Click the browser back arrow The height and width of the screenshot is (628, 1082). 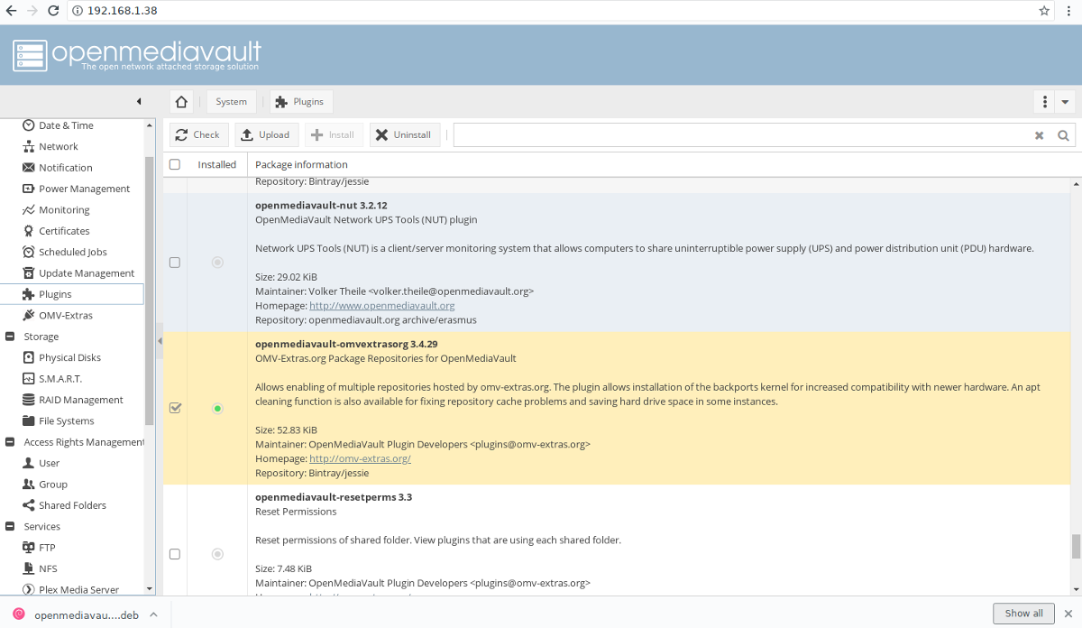point(11,11)
